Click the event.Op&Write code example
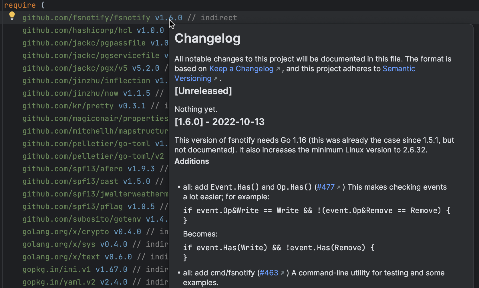The width and height of the screenshot is (479, 288). click(x=317, y=215)
